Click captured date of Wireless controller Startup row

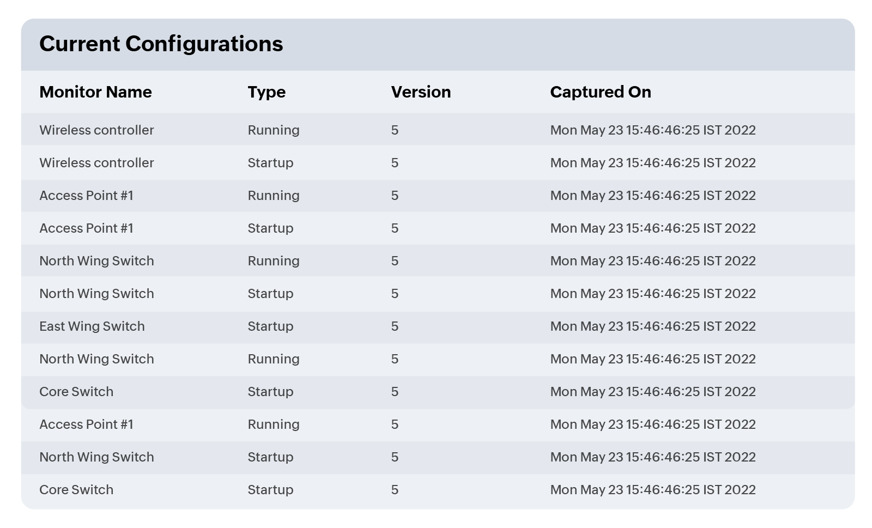(x=653, y=163)
